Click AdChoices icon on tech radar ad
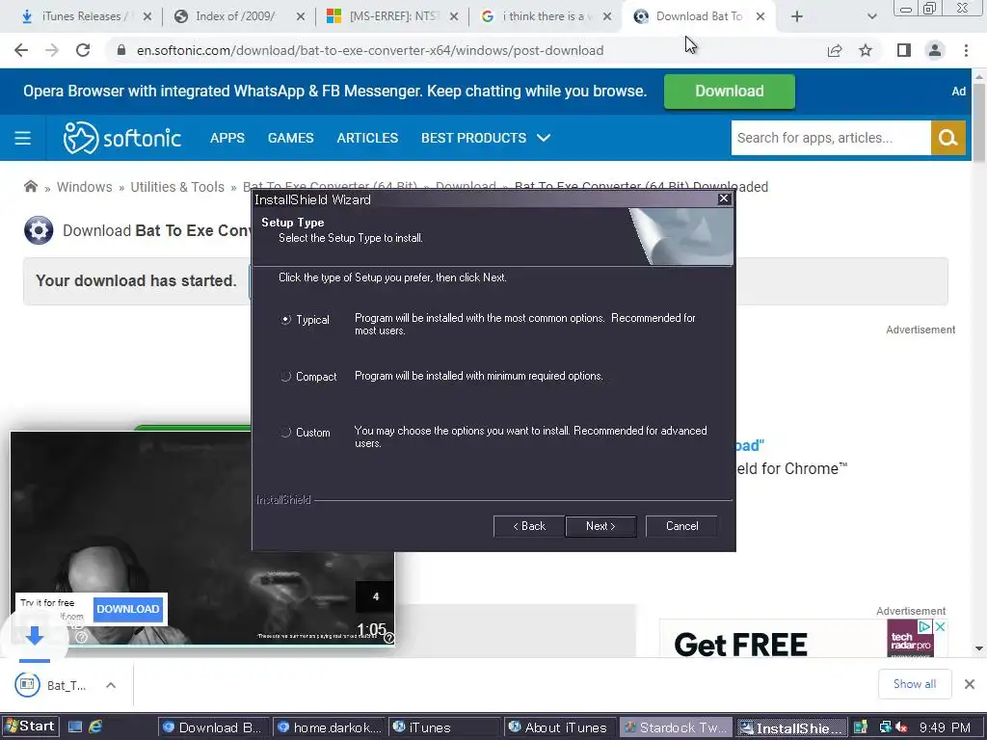987x740 pixels. point(924,626)
